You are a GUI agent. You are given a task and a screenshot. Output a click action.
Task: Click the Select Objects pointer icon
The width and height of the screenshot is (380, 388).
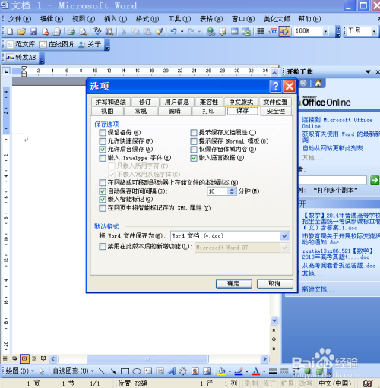click(42, 371)
